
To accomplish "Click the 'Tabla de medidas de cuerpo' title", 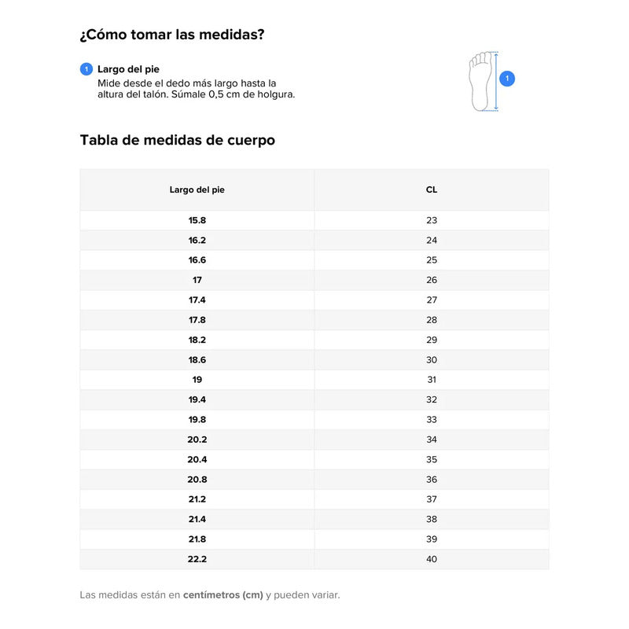I will click(x=178, y=140).
